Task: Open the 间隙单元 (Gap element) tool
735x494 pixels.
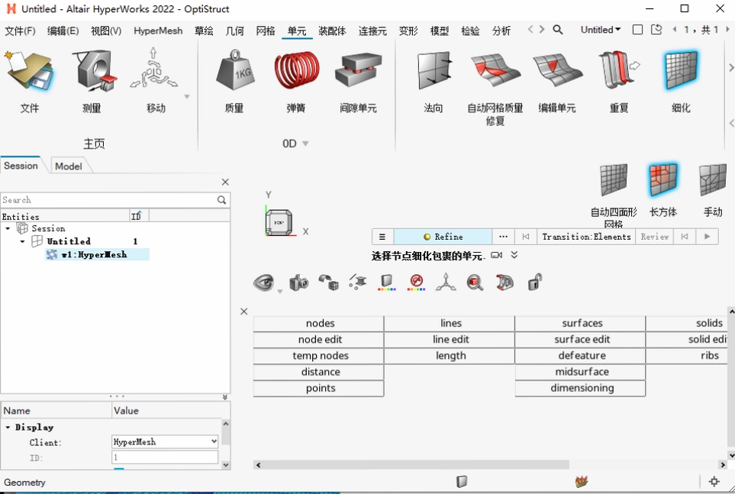Action: tap(358, 70)
